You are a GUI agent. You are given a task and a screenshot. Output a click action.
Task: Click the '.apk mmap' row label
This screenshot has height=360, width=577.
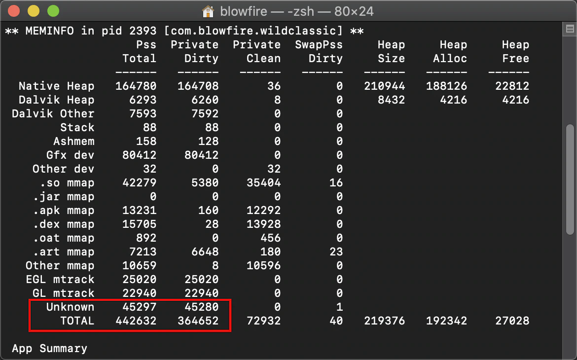pyautogui.click(x=63, y=210)
